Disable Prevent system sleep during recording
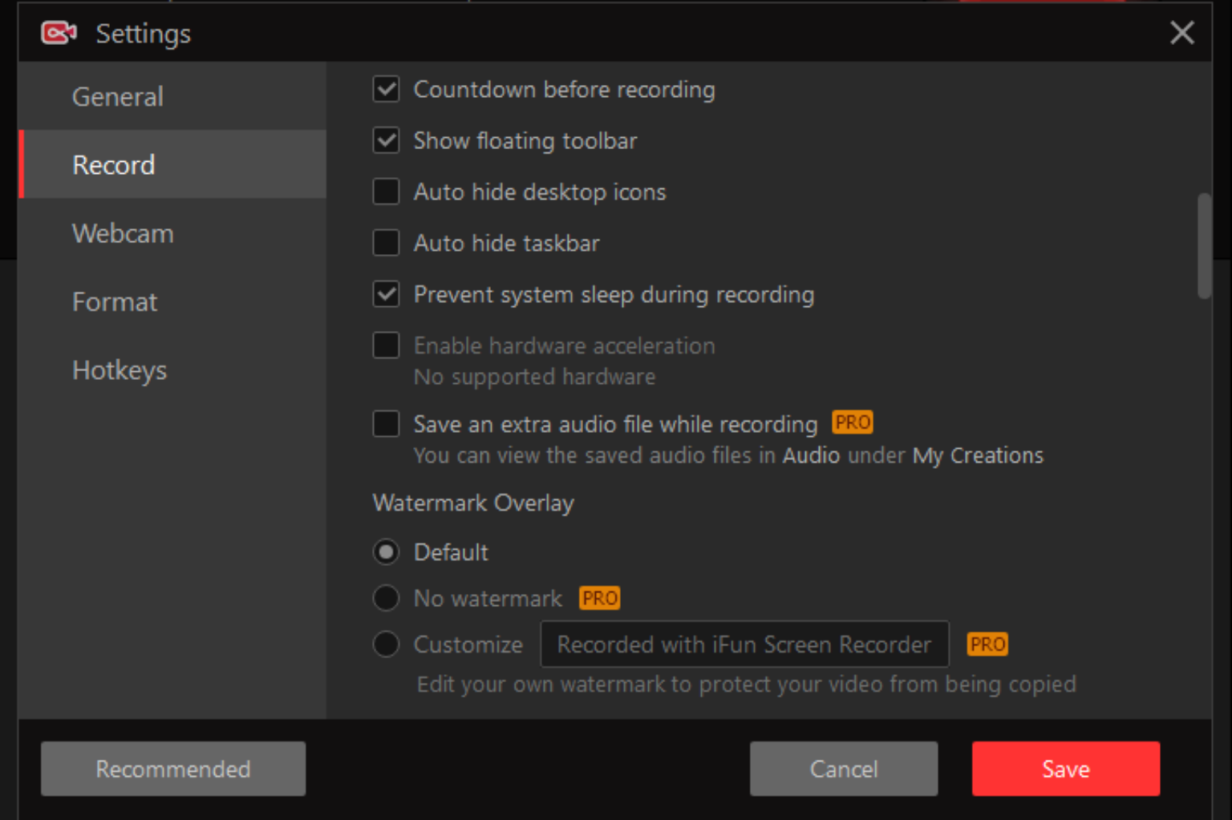This screenshot has width=1232, height=820. [386, 294]
